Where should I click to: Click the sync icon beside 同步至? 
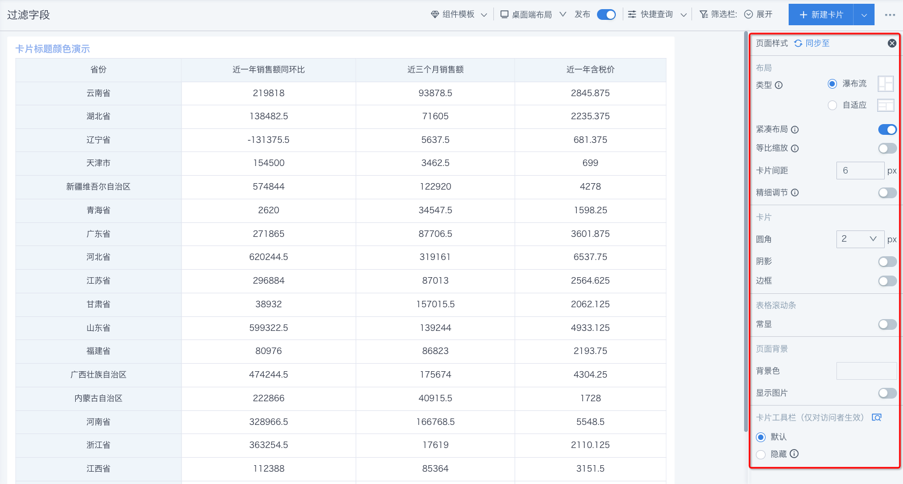pyautogui.click(x=798, y=44)
